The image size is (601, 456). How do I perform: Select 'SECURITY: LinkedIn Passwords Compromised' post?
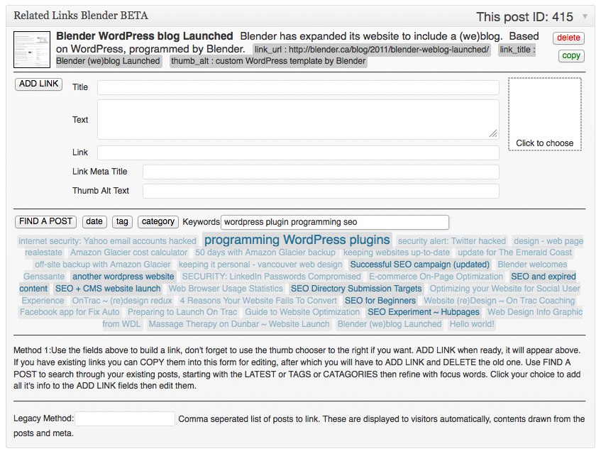pos(271,277)
